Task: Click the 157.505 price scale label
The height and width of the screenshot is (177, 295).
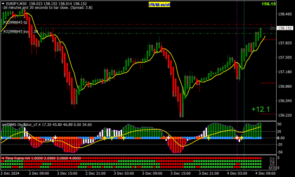Action: coord(285,58)
